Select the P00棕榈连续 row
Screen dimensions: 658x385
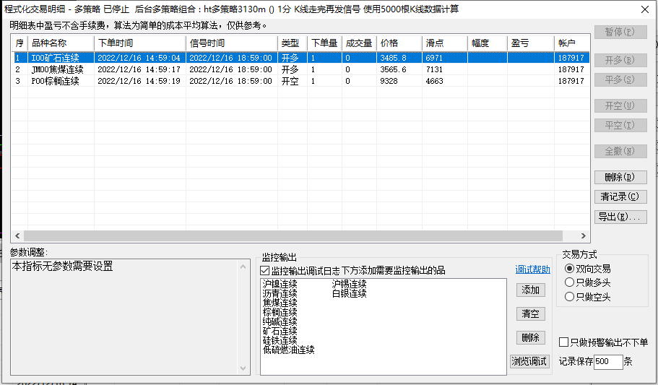pyautogui.click(x=300, y=81)
